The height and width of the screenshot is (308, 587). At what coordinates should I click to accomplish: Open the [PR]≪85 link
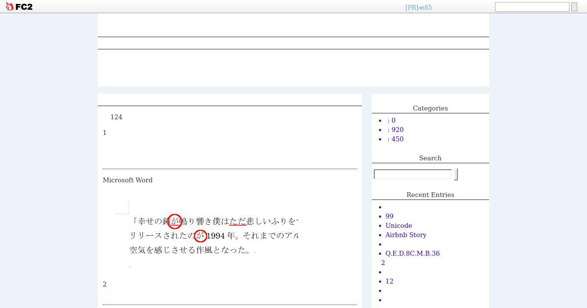[x=418, y=7]
